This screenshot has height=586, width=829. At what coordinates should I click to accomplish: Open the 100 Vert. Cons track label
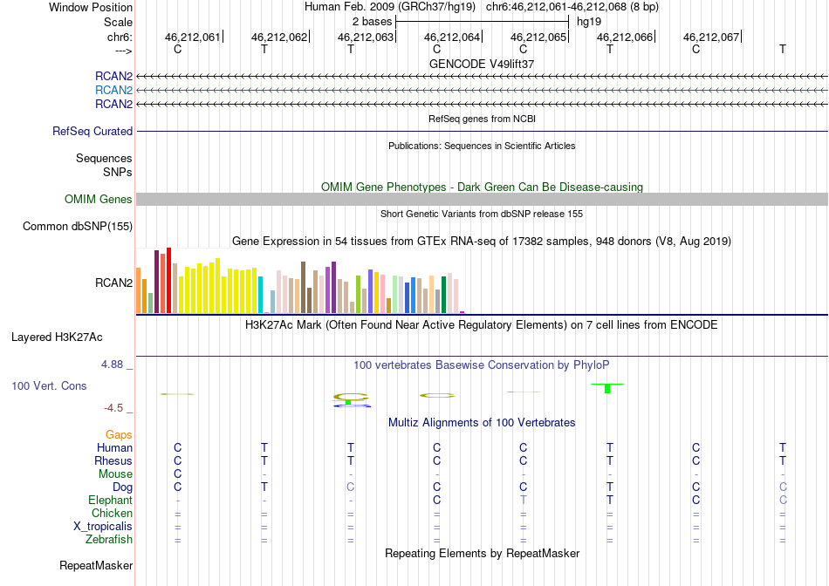coord(49,385)
